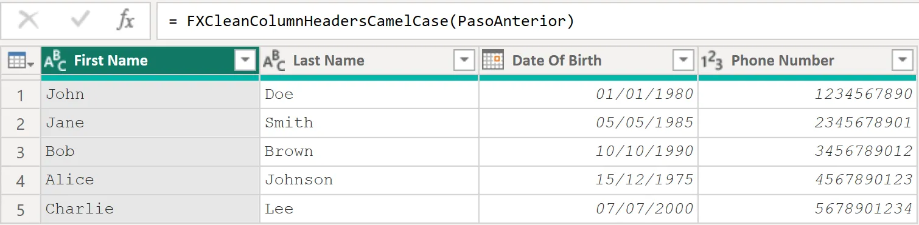Select row number 3

click(21, 152)
